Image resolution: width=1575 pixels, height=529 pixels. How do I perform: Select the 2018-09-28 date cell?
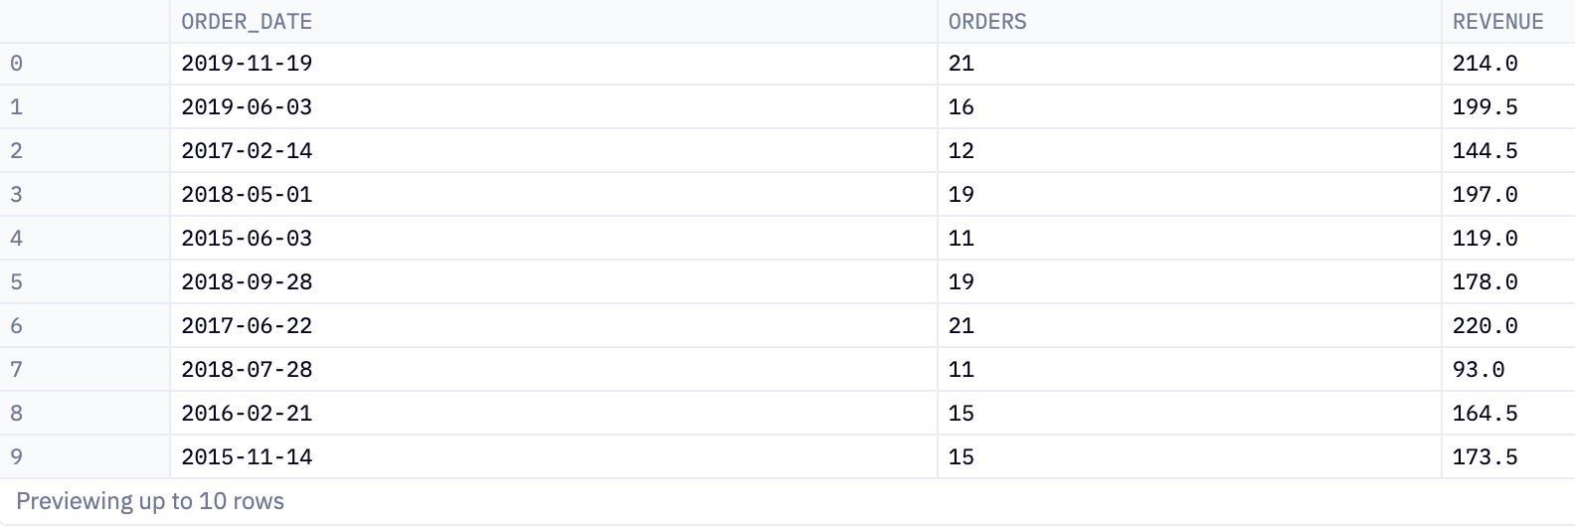coord(553,282)
